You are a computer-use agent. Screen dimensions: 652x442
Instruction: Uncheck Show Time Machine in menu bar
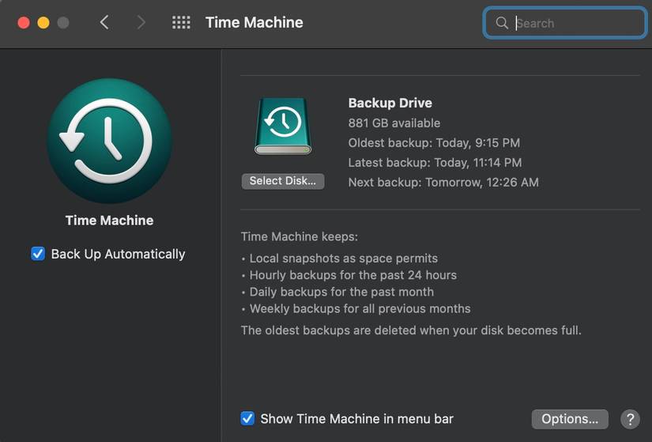[x=247, y=418]
